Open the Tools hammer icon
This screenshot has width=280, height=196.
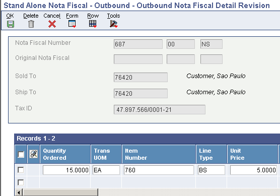(x=114, y=24)
